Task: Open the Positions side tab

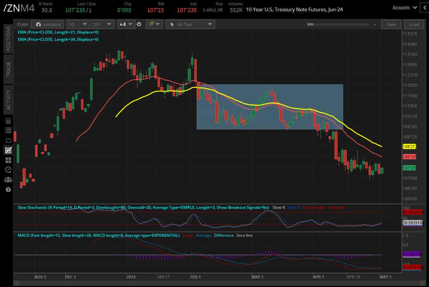Action: tap(8, 38)
